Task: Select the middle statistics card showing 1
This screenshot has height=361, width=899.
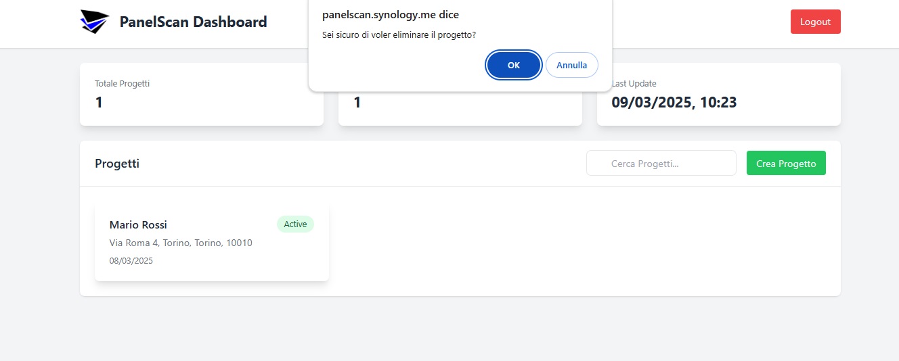Action: (x=460, y=108)
